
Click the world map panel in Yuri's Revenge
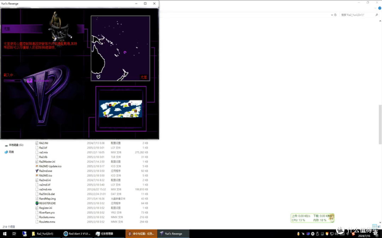click(x=120, y=48)
